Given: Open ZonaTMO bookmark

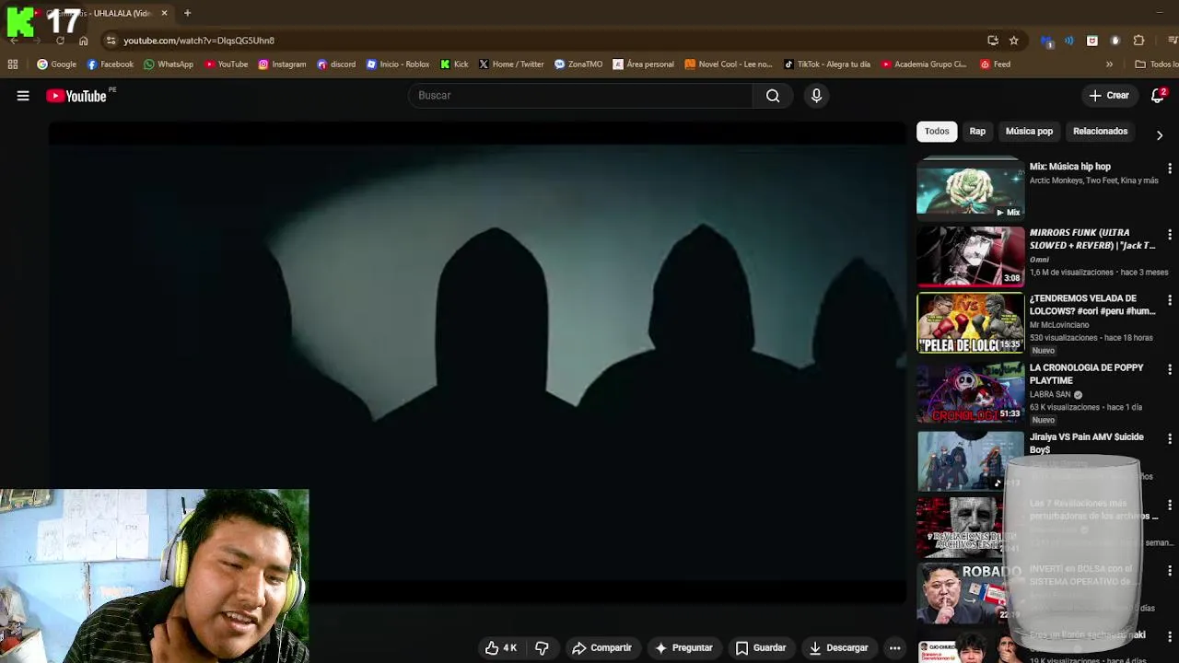Looking at the screenshot, I should 578,64.
